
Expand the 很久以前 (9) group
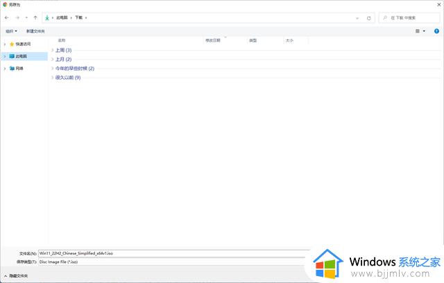[53, 78]
